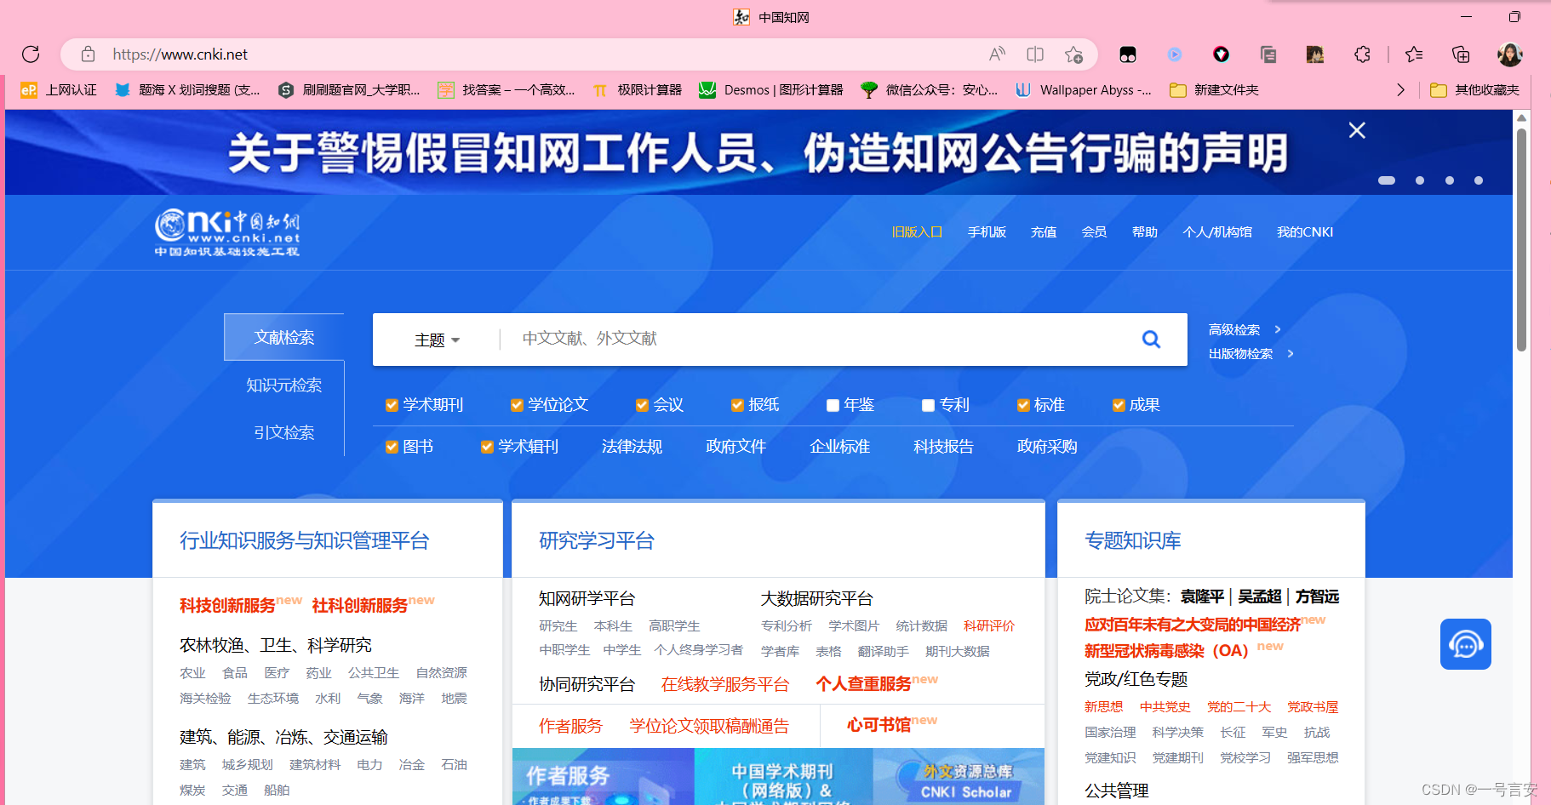The width and height of the screenshot is (1551, 805).
Task: Open the 作者服务 banner thumbnail
Action: 603,777
